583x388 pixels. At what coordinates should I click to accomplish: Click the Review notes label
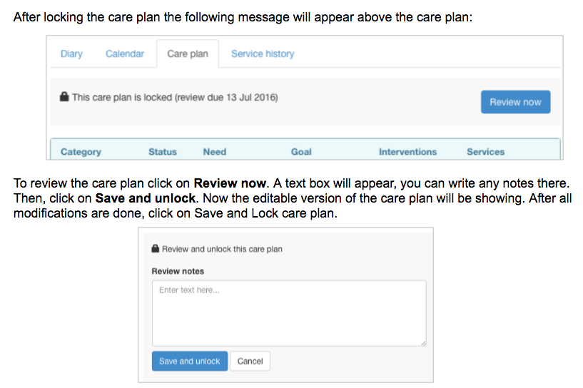(x=178, y=271)
